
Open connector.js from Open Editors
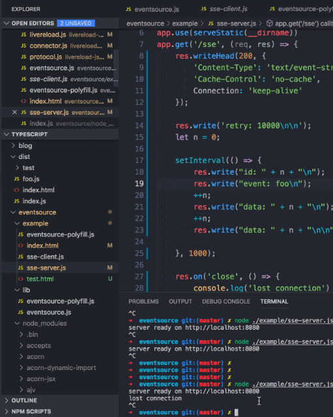[x=60, y=46]
